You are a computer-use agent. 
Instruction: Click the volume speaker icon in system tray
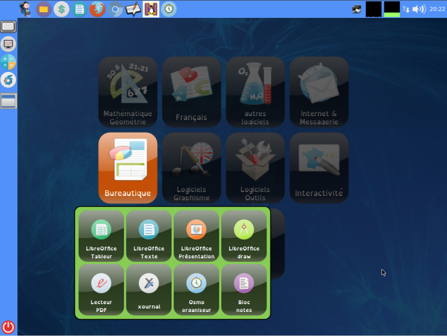(419, 9)
